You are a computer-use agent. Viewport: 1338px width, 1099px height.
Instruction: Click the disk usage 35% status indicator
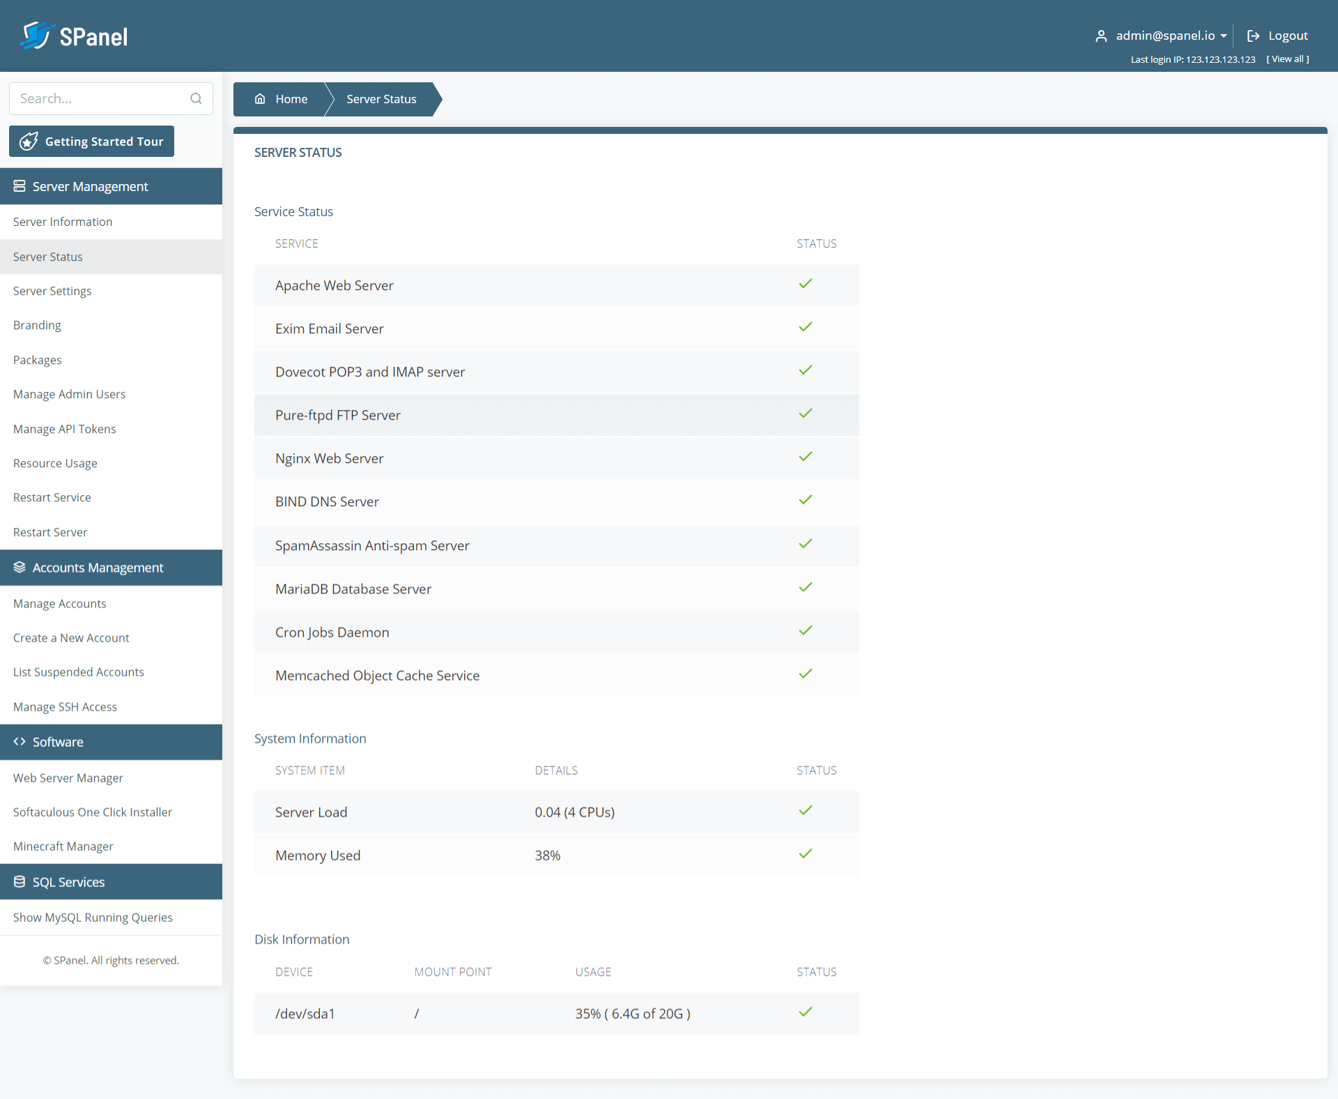[x=806, y=1013]
